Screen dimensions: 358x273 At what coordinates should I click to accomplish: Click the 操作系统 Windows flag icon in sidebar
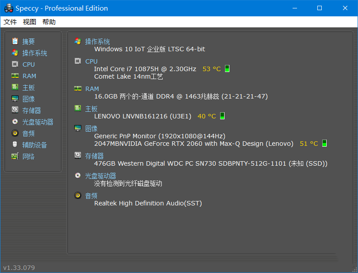point(15,53)
